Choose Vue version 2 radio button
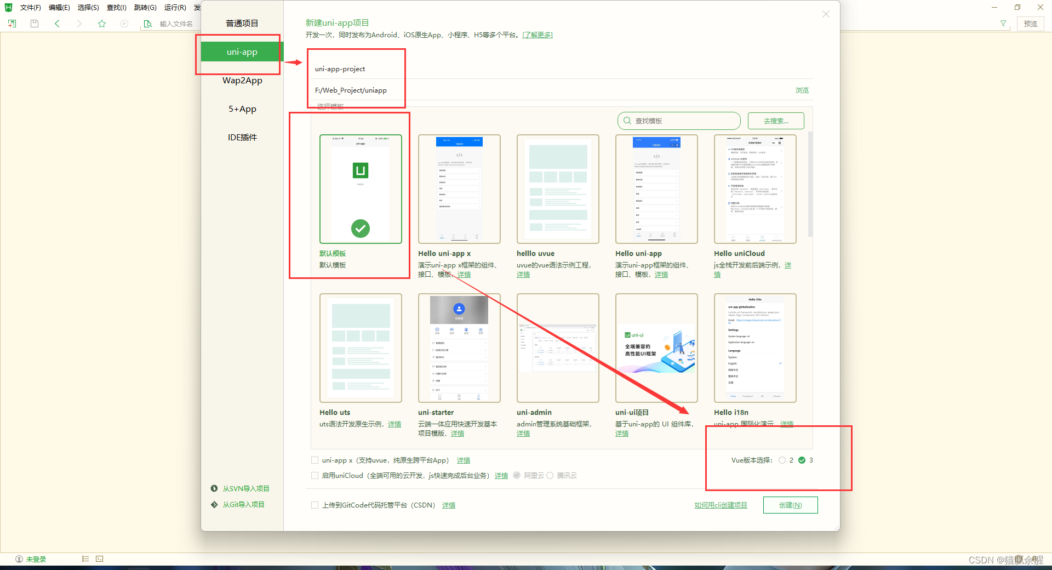The image size is (1052, 570). 782,460
